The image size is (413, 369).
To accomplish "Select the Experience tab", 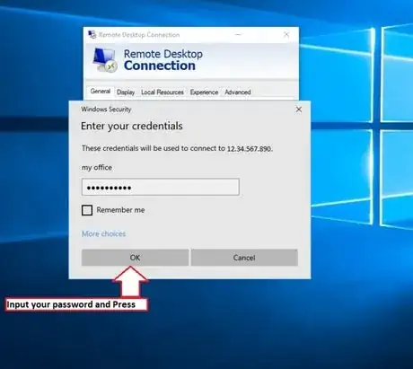I will (204, 92).
